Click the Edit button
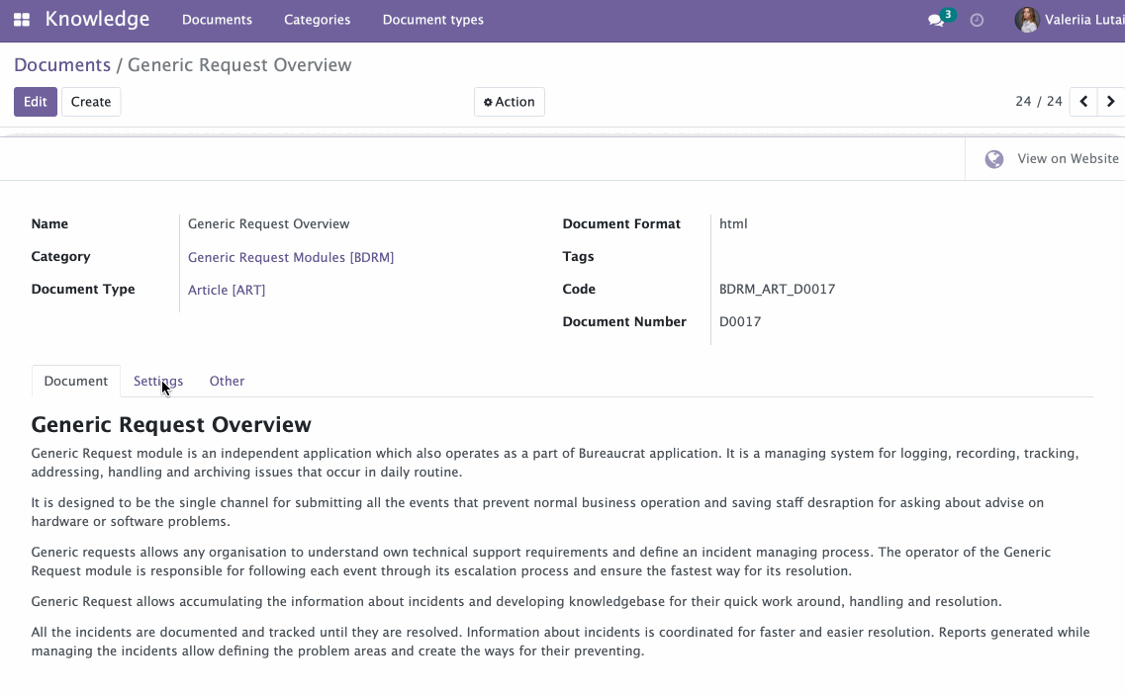Image resolution: width=1125 pixels, height=695 pixels. pyautogui.click(x=36, y=102)
